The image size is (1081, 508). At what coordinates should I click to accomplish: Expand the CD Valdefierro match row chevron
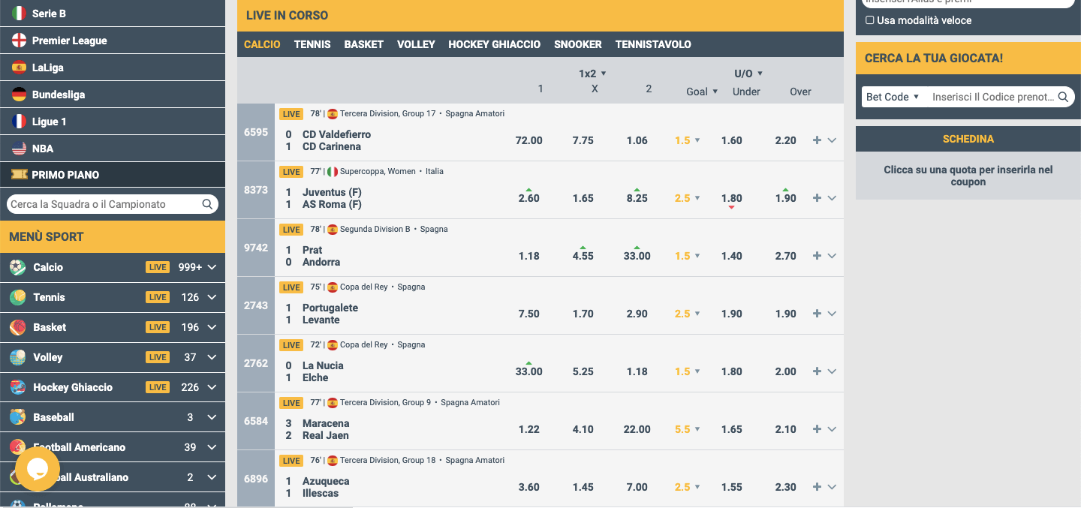click(832, 140)
